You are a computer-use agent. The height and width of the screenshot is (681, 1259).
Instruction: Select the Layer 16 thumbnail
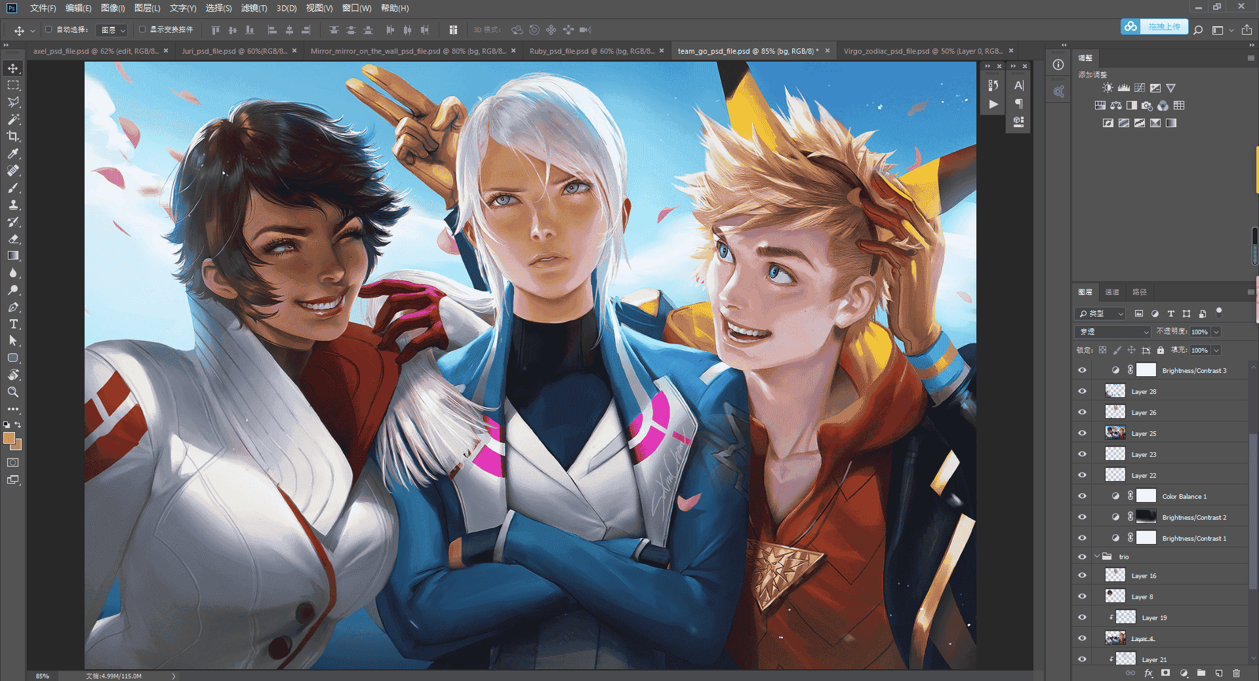pos(1115,575)
